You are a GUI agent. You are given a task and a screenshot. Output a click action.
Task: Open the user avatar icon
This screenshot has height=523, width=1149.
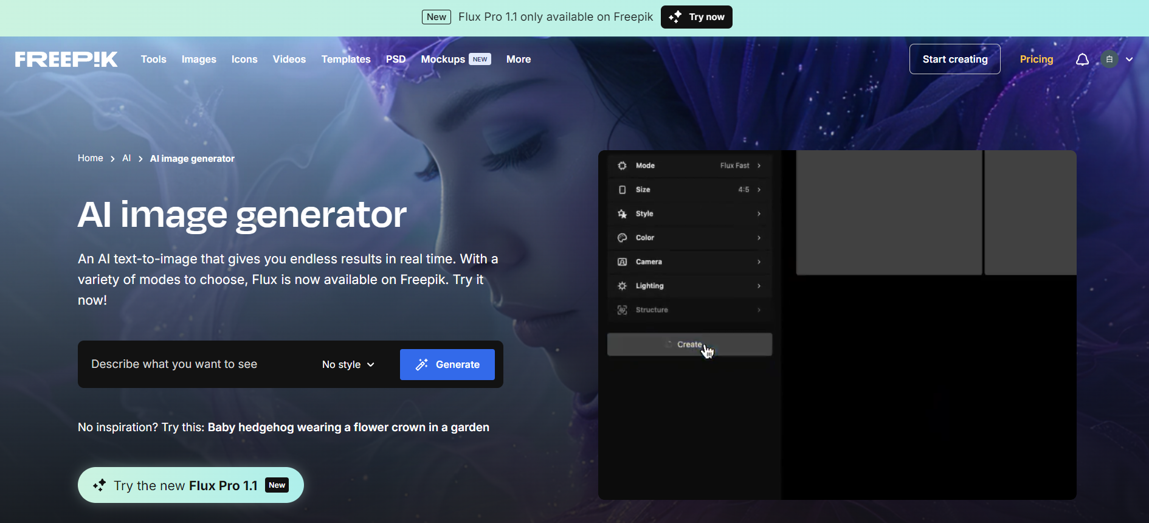point(1109,59)
